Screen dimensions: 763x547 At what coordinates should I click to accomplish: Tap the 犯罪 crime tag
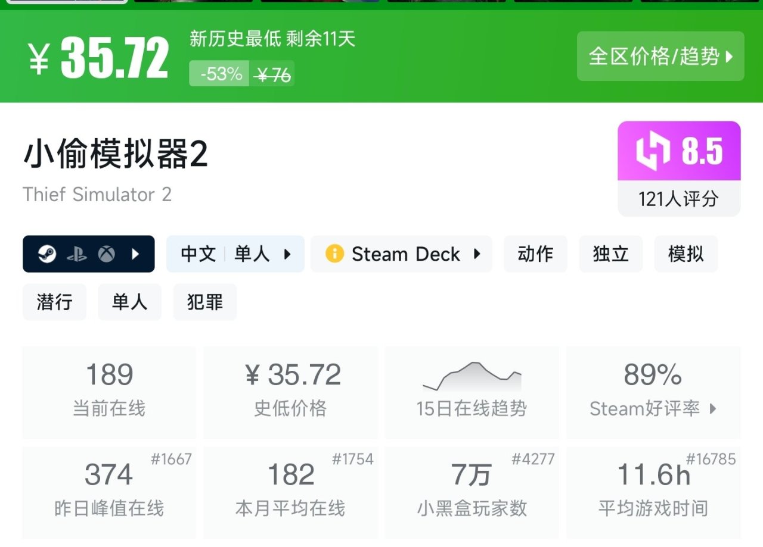click(204, 302)
